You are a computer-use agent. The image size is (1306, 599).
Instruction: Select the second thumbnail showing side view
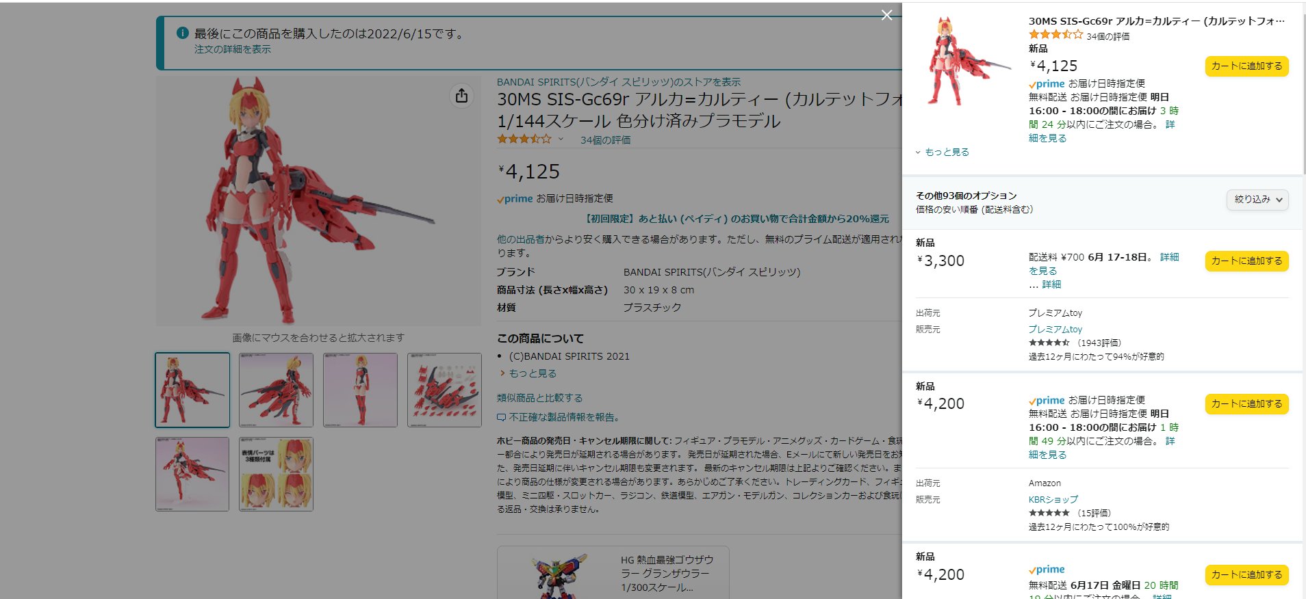(276, 390)
